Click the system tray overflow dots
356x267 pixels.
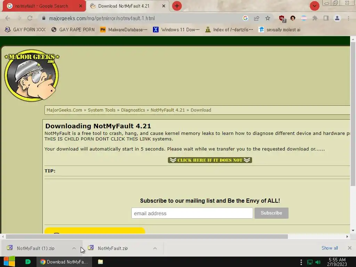coord(301,262)
